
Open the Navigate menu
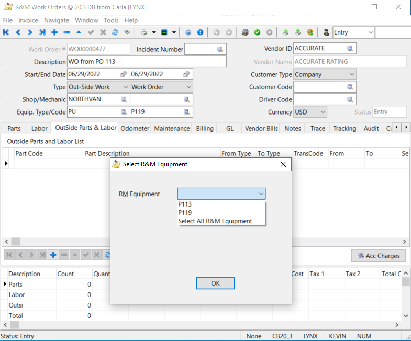[56, 20]
